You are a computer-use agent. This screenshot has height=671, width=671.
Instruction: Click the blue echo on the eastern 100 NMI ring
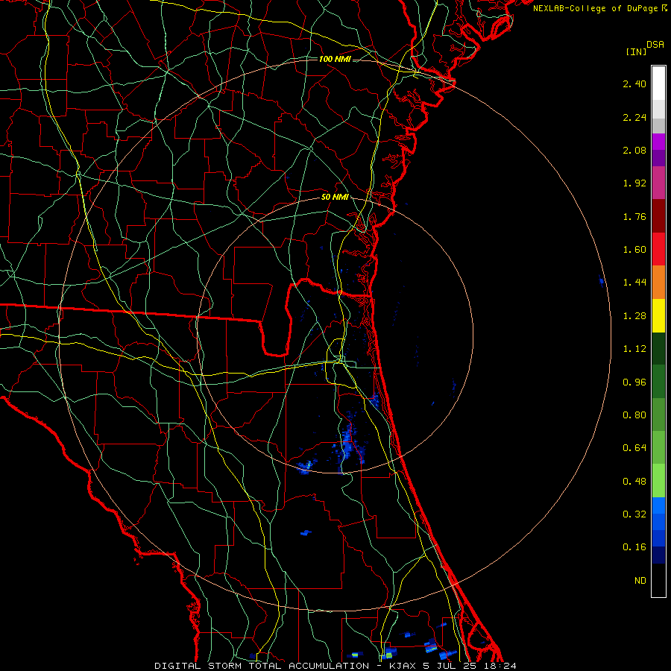coord(602,282)
